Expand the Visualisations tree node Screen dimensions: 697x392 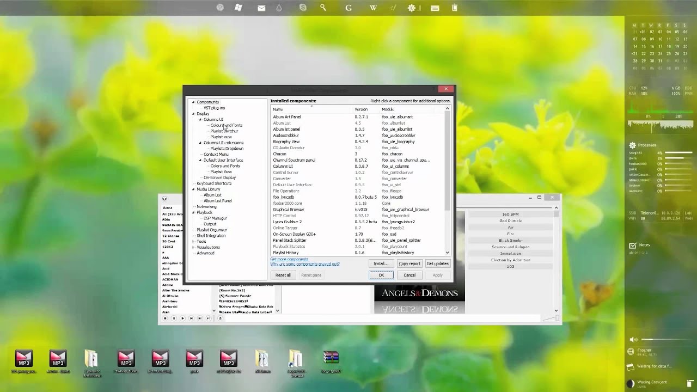[193, 247]
